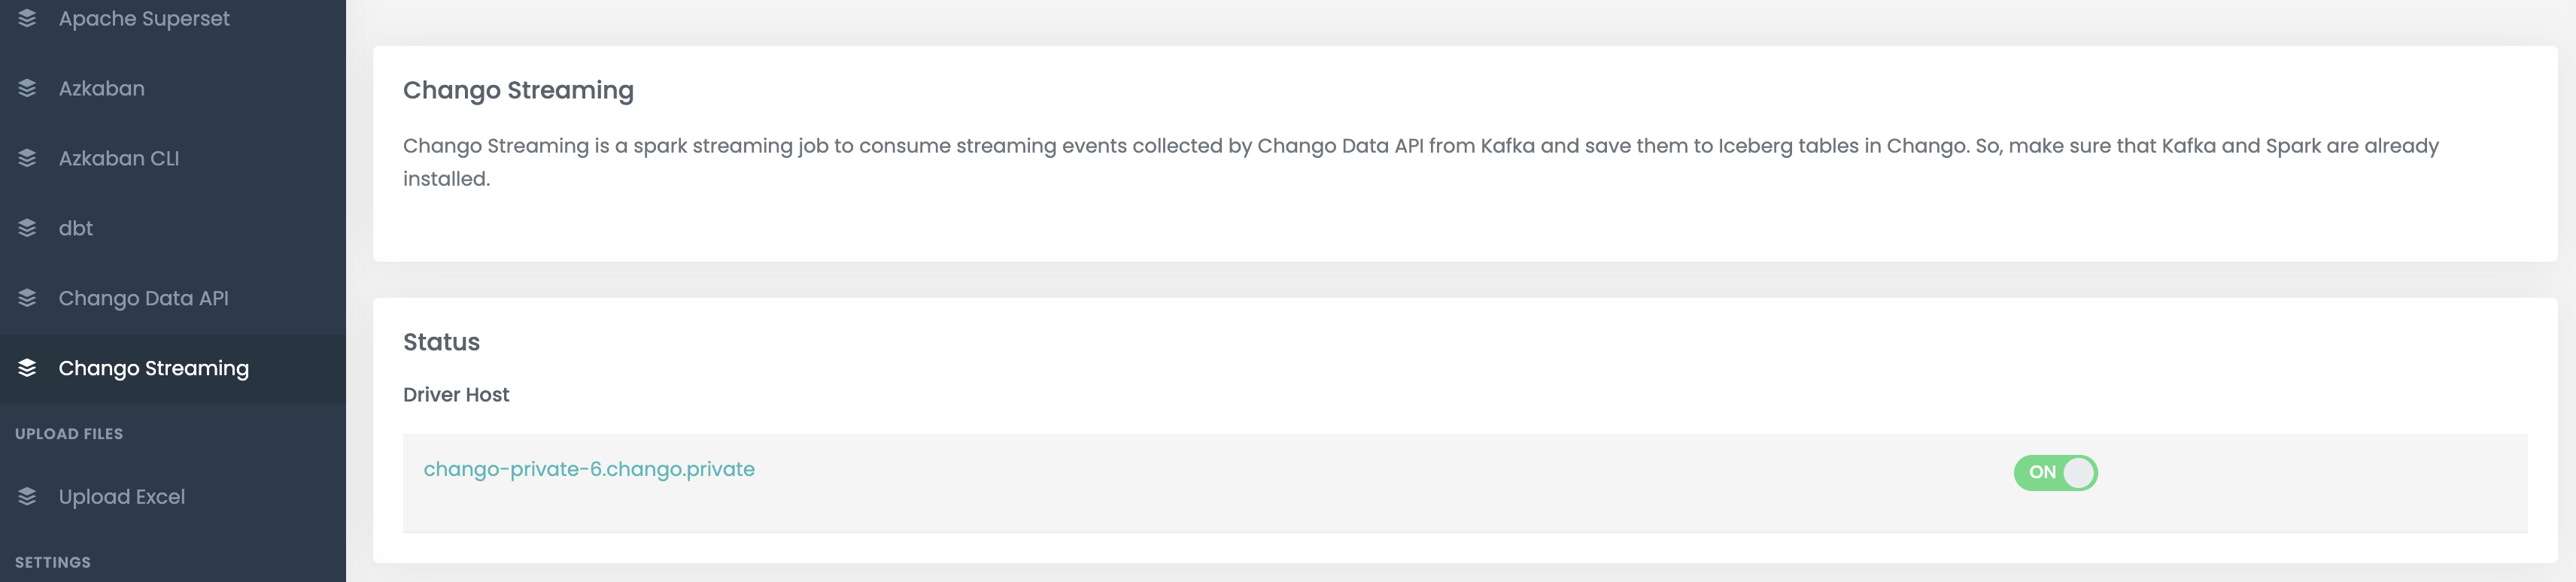Click the layers icon of active Chango Streaming

click(27, 368)
